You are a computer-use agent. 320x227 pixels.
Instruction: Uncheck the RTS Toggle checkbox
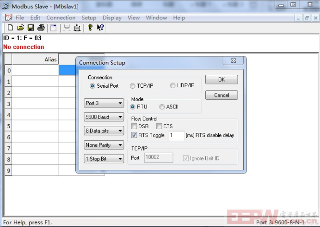click(x=134, y=135)
